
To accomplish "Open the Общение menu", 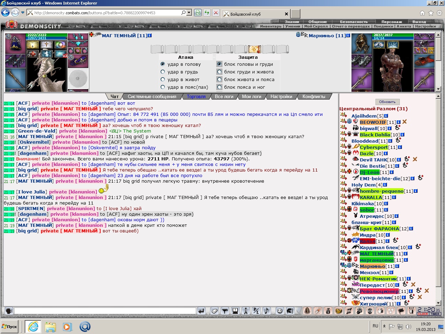I will click(317, 22).
